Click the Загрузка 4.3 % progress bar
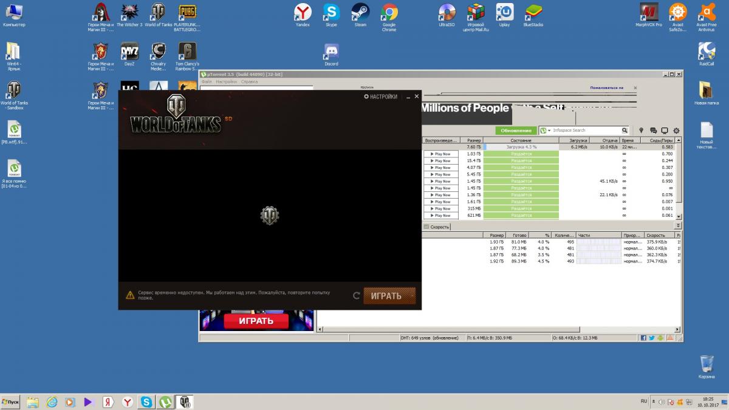Viewport: 729px width, 410px height. [x=521, y=147]
